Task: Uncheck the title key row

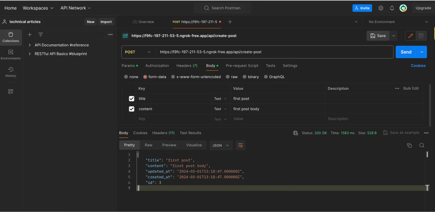Action: [132, 99]
